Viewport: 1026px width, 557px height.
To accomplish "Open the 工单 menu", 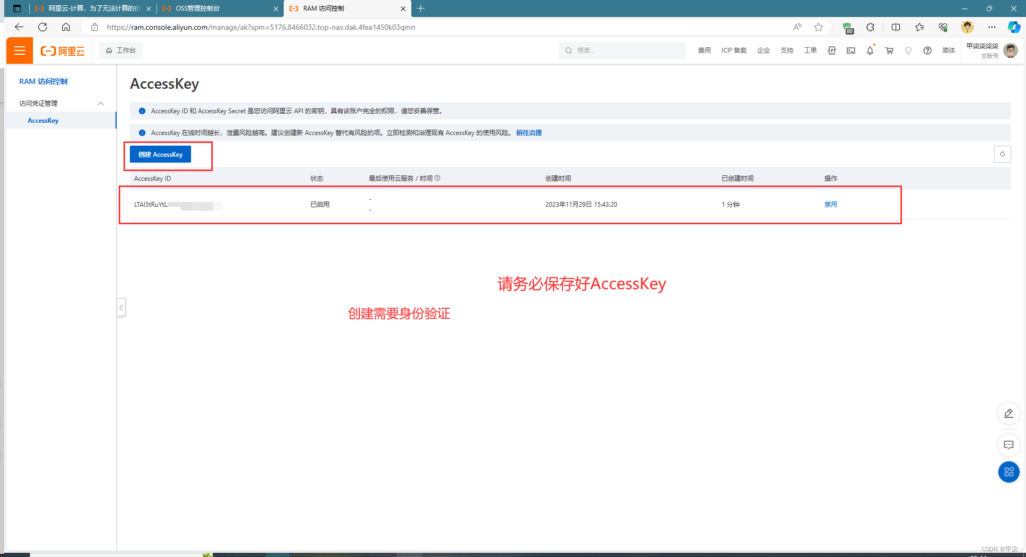I will coord(810,50).
